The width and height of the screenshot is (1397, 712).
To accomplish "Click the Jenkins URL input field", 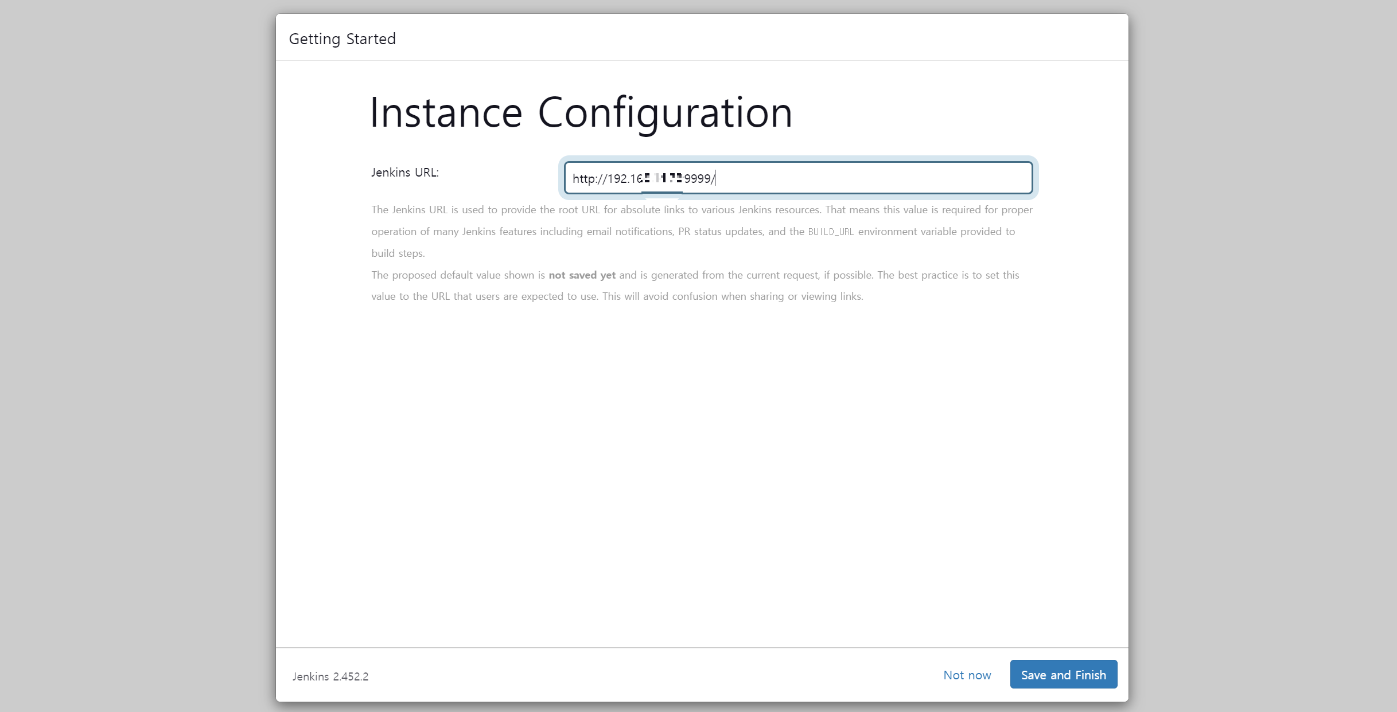I will [797, 178].
